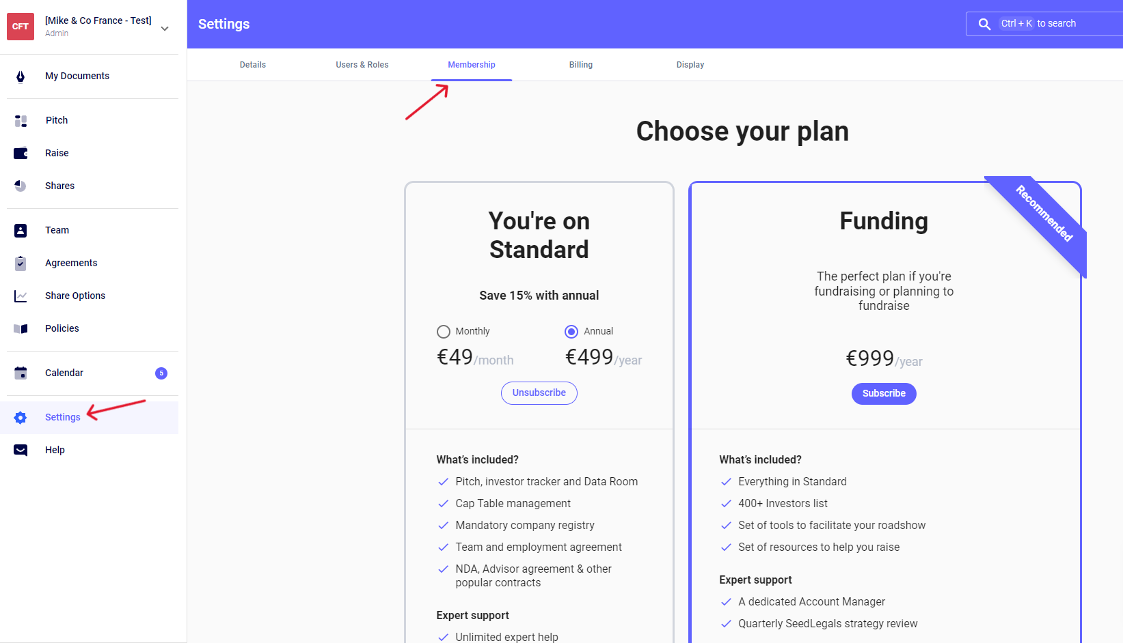The image size is (1123, 643).
Task: Click the Raise wallet icon
Action: coord(21,154)
